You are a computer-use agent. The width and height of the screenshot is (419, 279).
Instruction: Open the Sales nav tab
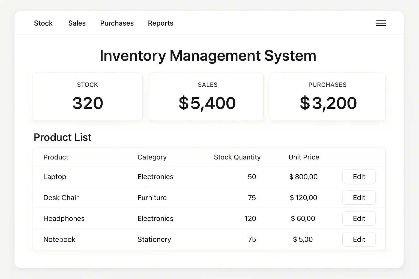click(77, 23)
